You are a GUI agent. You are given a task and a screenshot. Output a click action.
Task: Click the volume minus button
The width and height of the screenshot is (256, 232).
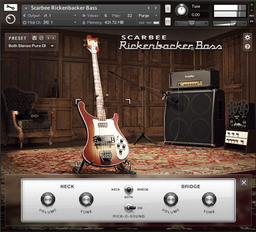(x=215, y=24)
